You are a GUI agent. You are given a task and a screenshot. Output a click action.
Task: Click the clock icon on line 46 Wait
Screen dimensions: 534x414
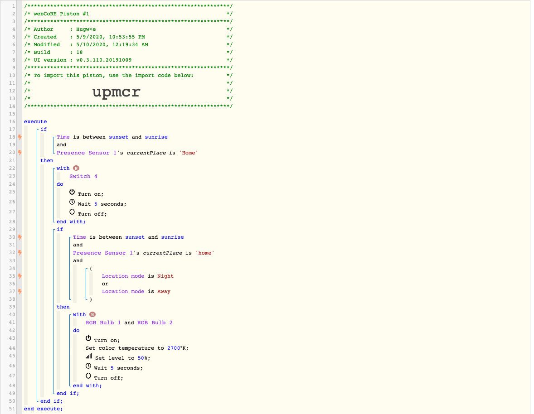88,366
